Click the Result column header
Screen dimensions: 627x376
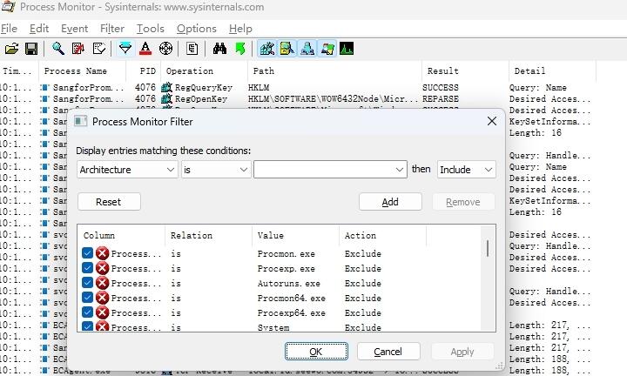[465, 71]
